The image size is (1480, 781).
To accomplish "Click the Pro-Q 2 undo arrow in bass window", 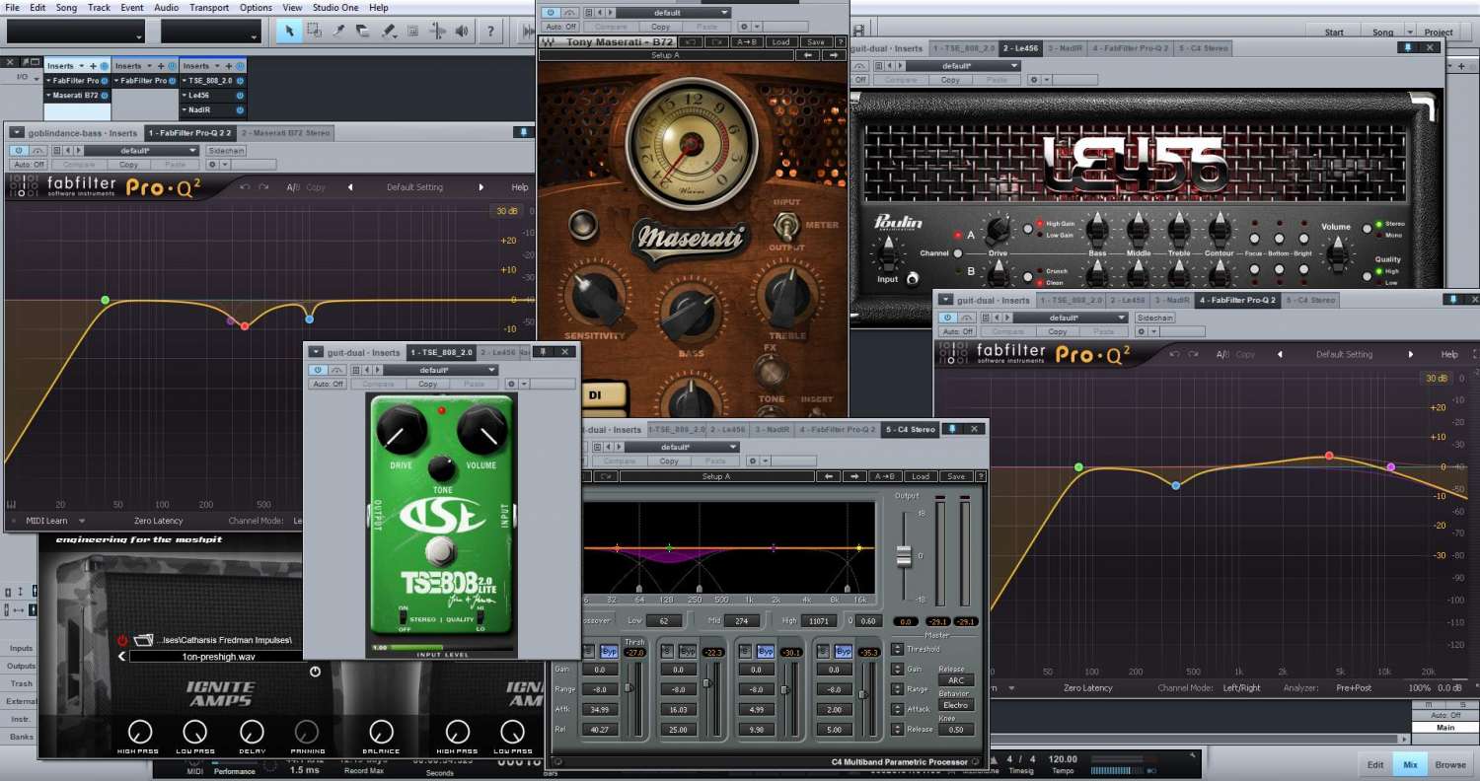I will pos(245,187).
